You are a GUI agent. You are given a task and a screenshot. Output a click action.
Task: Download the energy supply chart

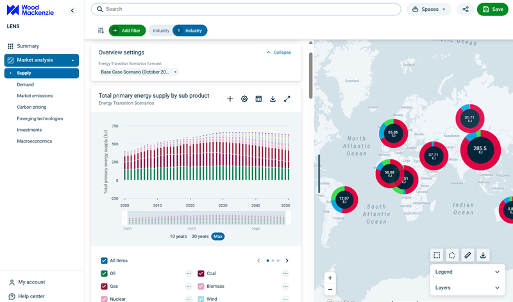tap(273, 99)
